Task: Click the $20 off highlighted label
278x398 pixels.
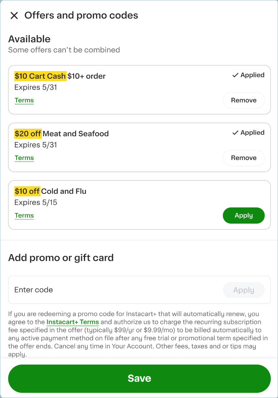Action: tap(28, 133)
